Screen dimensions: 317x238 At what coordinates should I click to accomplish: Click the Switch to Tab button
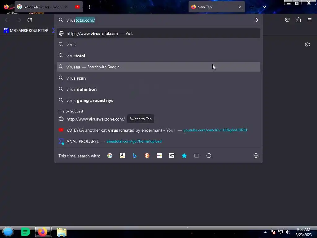(141, 119)
